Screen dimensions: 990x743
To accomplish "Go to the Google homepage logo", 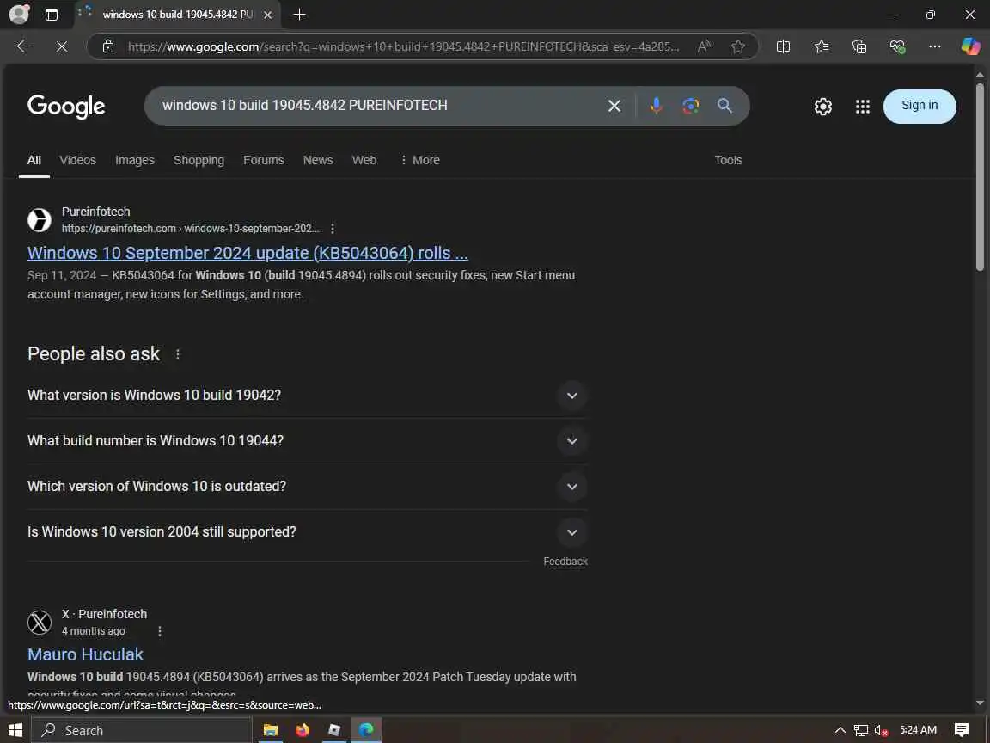I will point(66,106).
